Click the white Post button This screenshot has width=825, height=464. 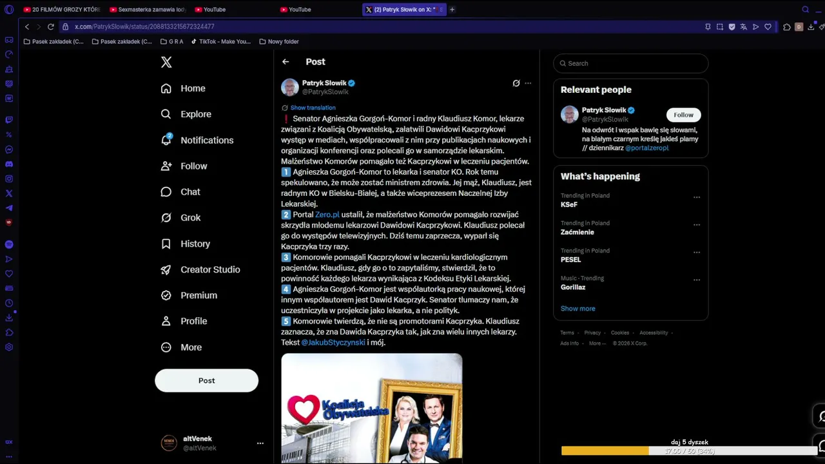[206, 381]
